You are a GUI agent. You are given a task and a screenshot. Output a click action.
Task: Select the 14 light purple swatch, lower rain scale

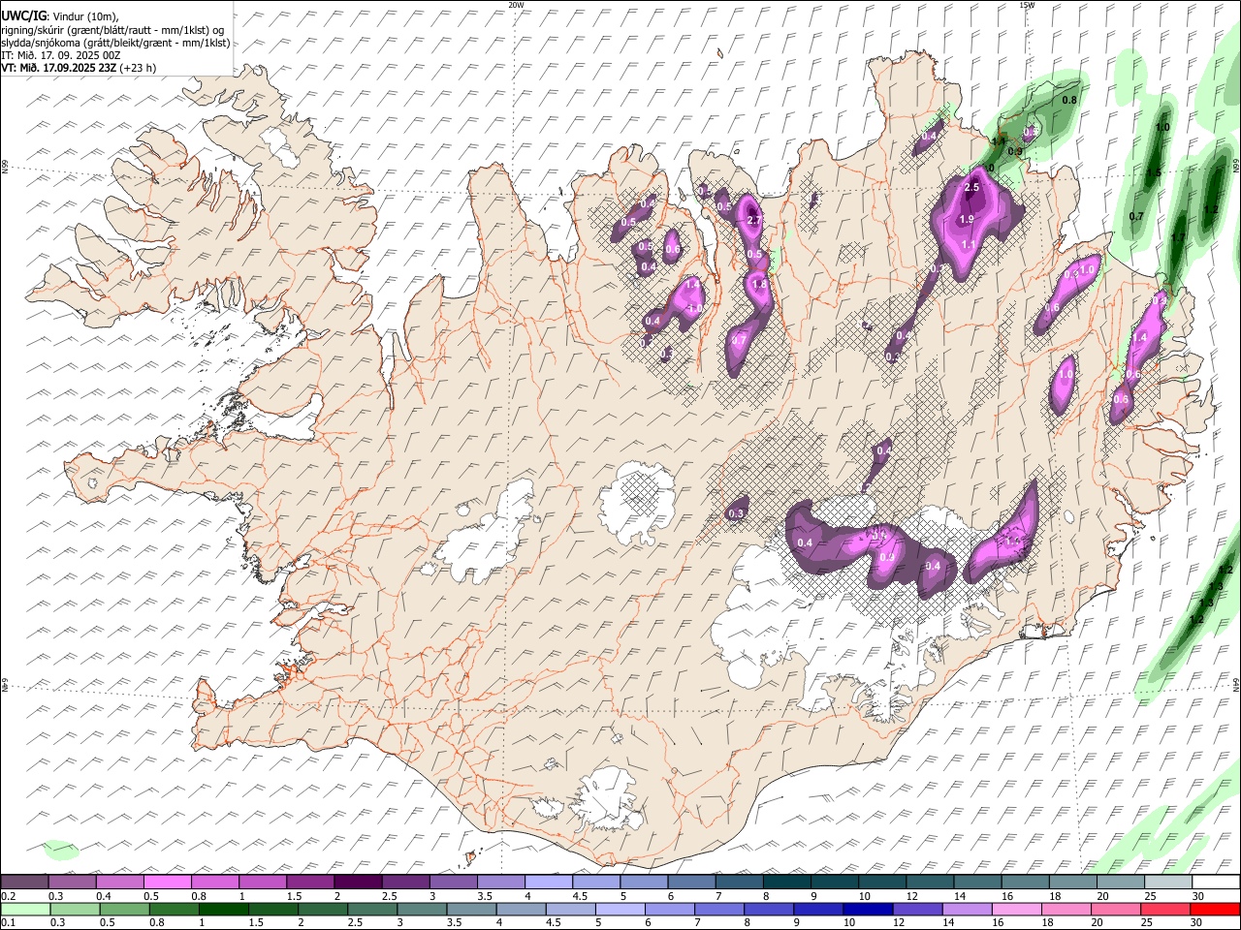point(967,910)
